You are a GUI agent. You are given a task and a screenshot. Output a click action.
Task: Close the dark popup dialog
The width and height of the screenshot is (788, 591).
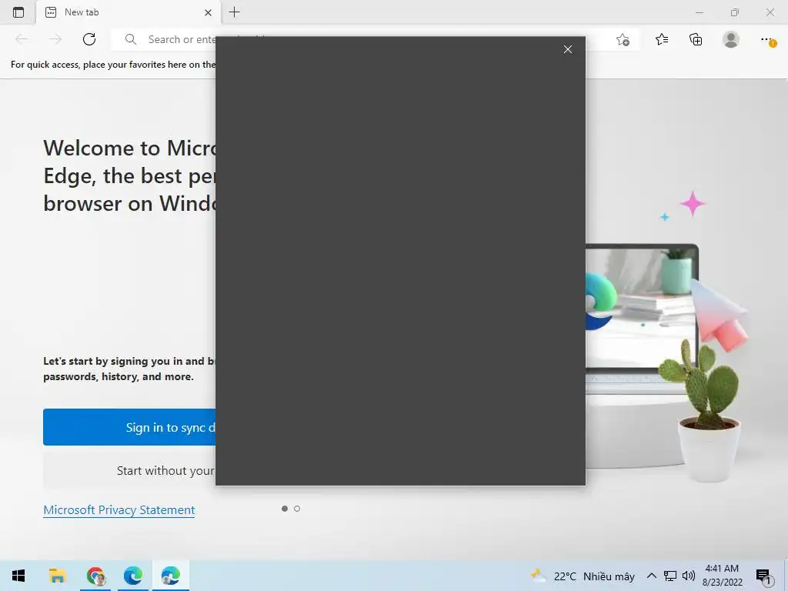[568, 49]
